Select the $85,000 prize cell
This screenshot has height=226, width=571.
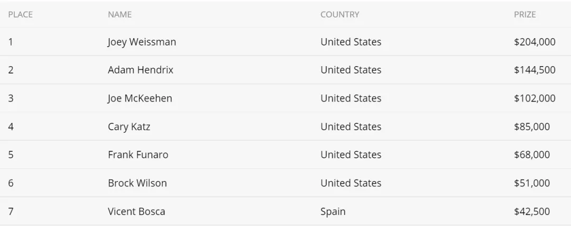coord(532,127)
